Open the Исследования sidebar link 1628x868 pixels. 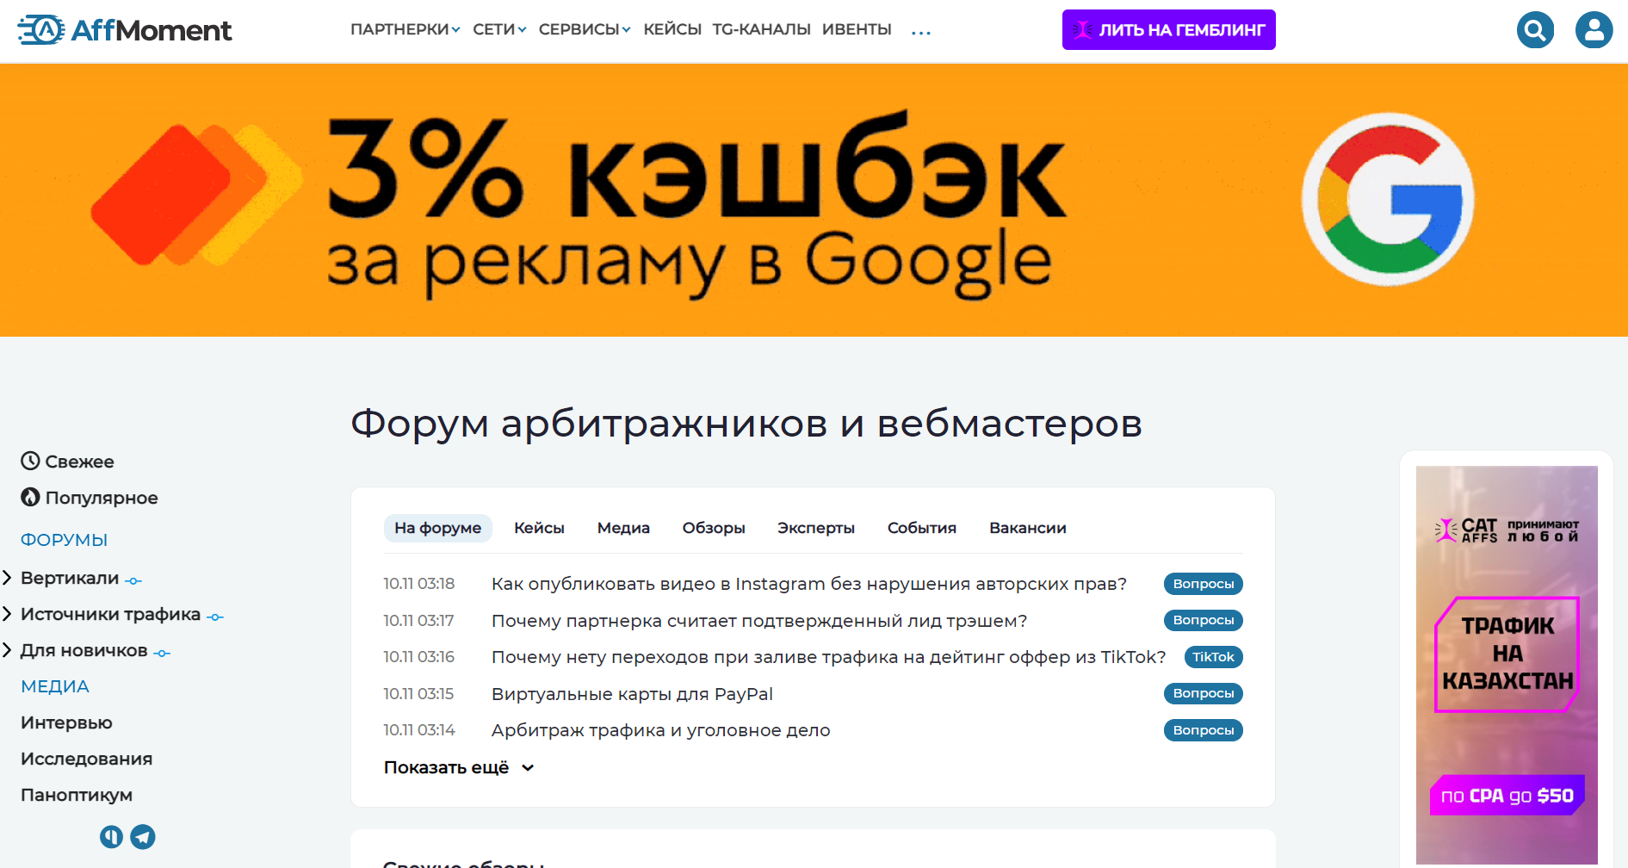tap(86, 759)
